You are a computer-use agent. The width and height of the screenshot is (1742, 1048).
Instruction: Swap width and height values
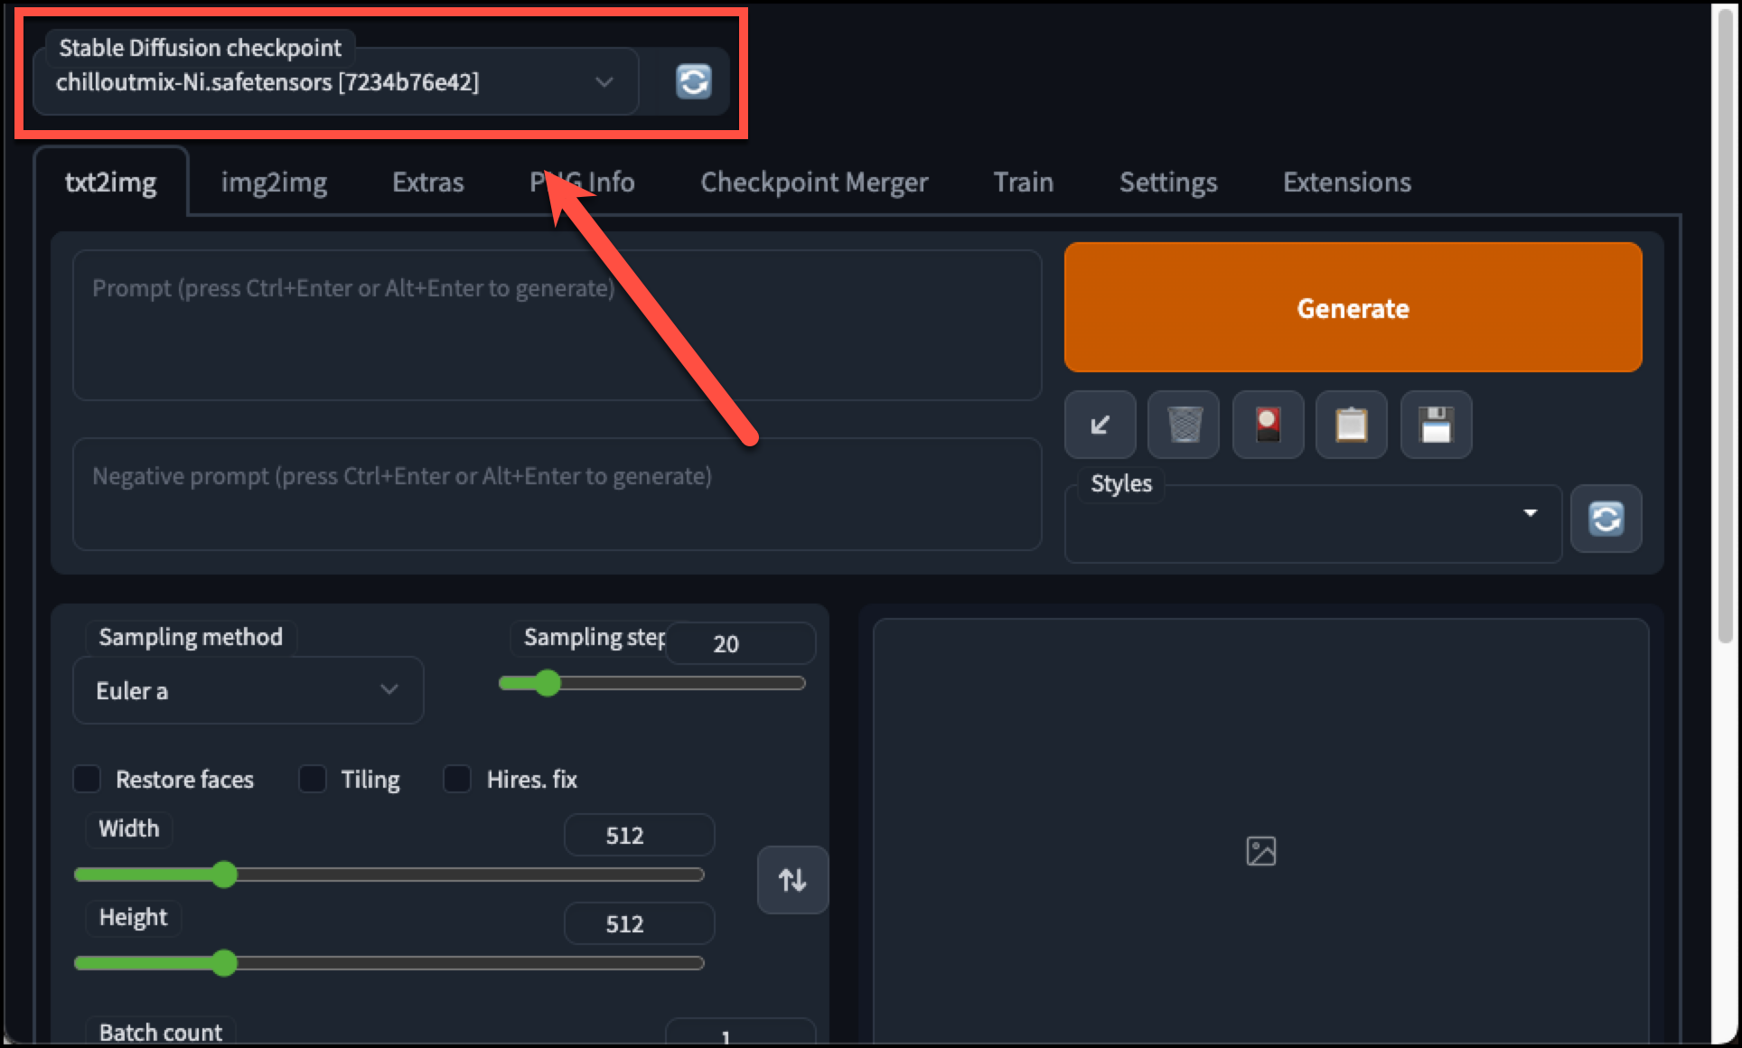[x=792, y=880]
